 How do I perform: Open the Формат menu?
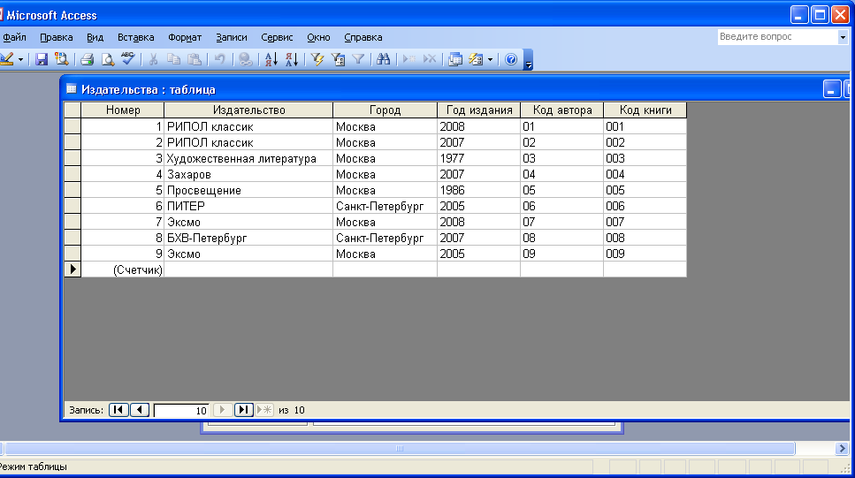pyautogui.click(x=185, y=38)
